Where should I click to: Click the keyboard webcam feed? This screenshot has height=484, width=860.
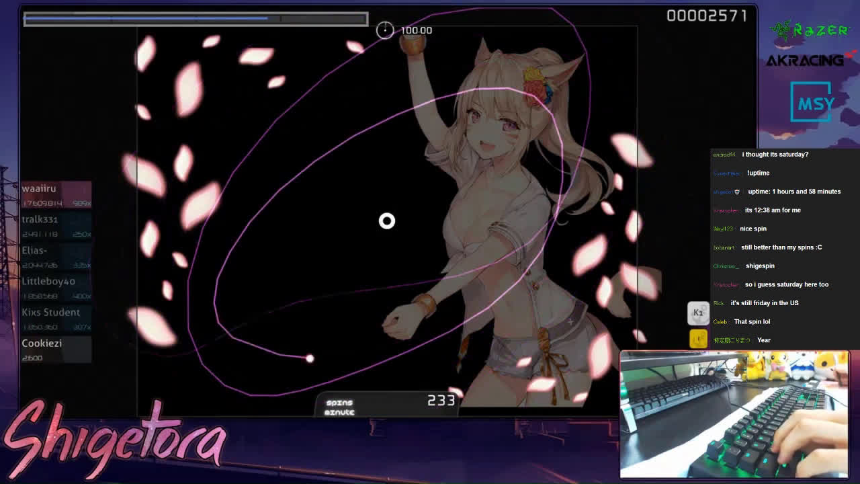tap(734, 415)
